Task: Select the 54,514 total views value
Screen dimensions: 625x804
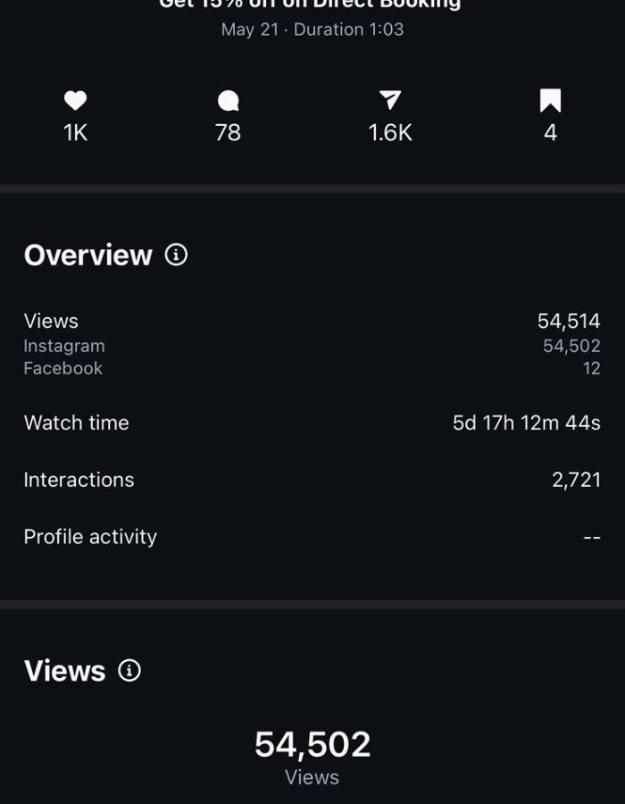Action: (x=569, y=322)
